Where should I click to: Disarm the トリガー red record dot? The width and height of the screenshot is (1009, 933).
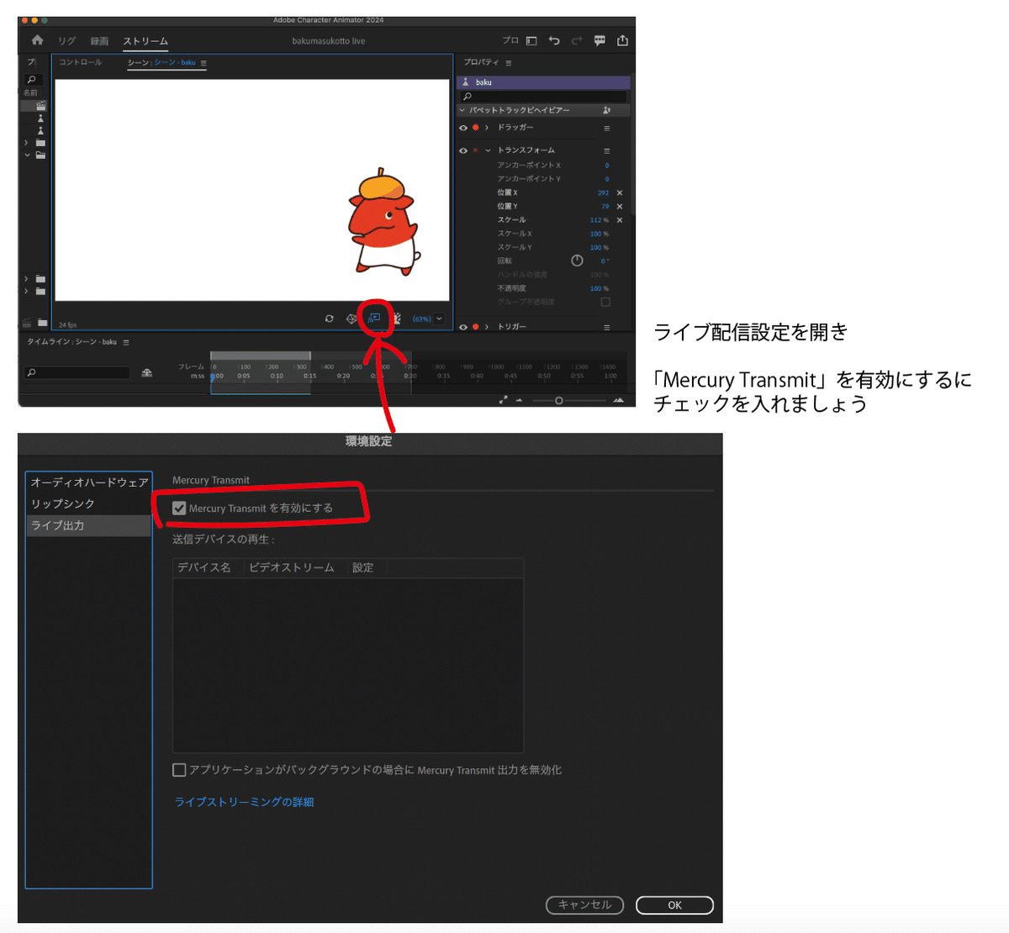pos(475,327)
